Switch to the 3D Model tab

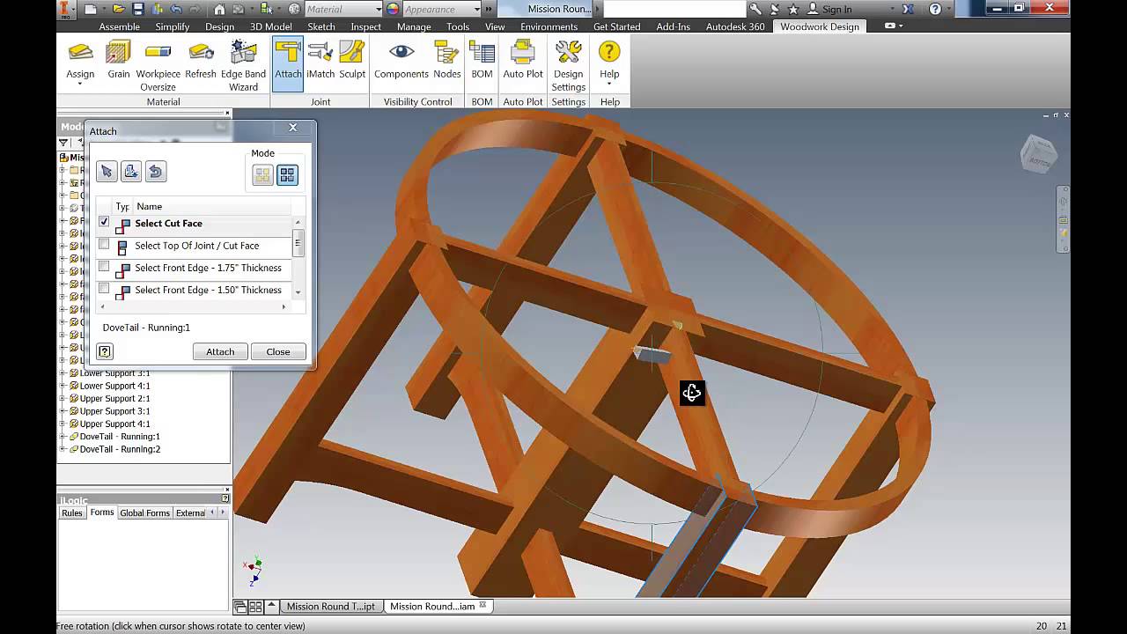click(271, 26)
